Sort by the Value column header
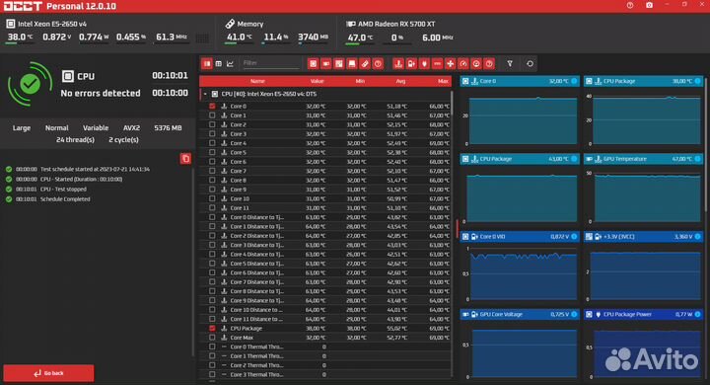The width and height of the screenshot is (710, 385). point(317,81)
